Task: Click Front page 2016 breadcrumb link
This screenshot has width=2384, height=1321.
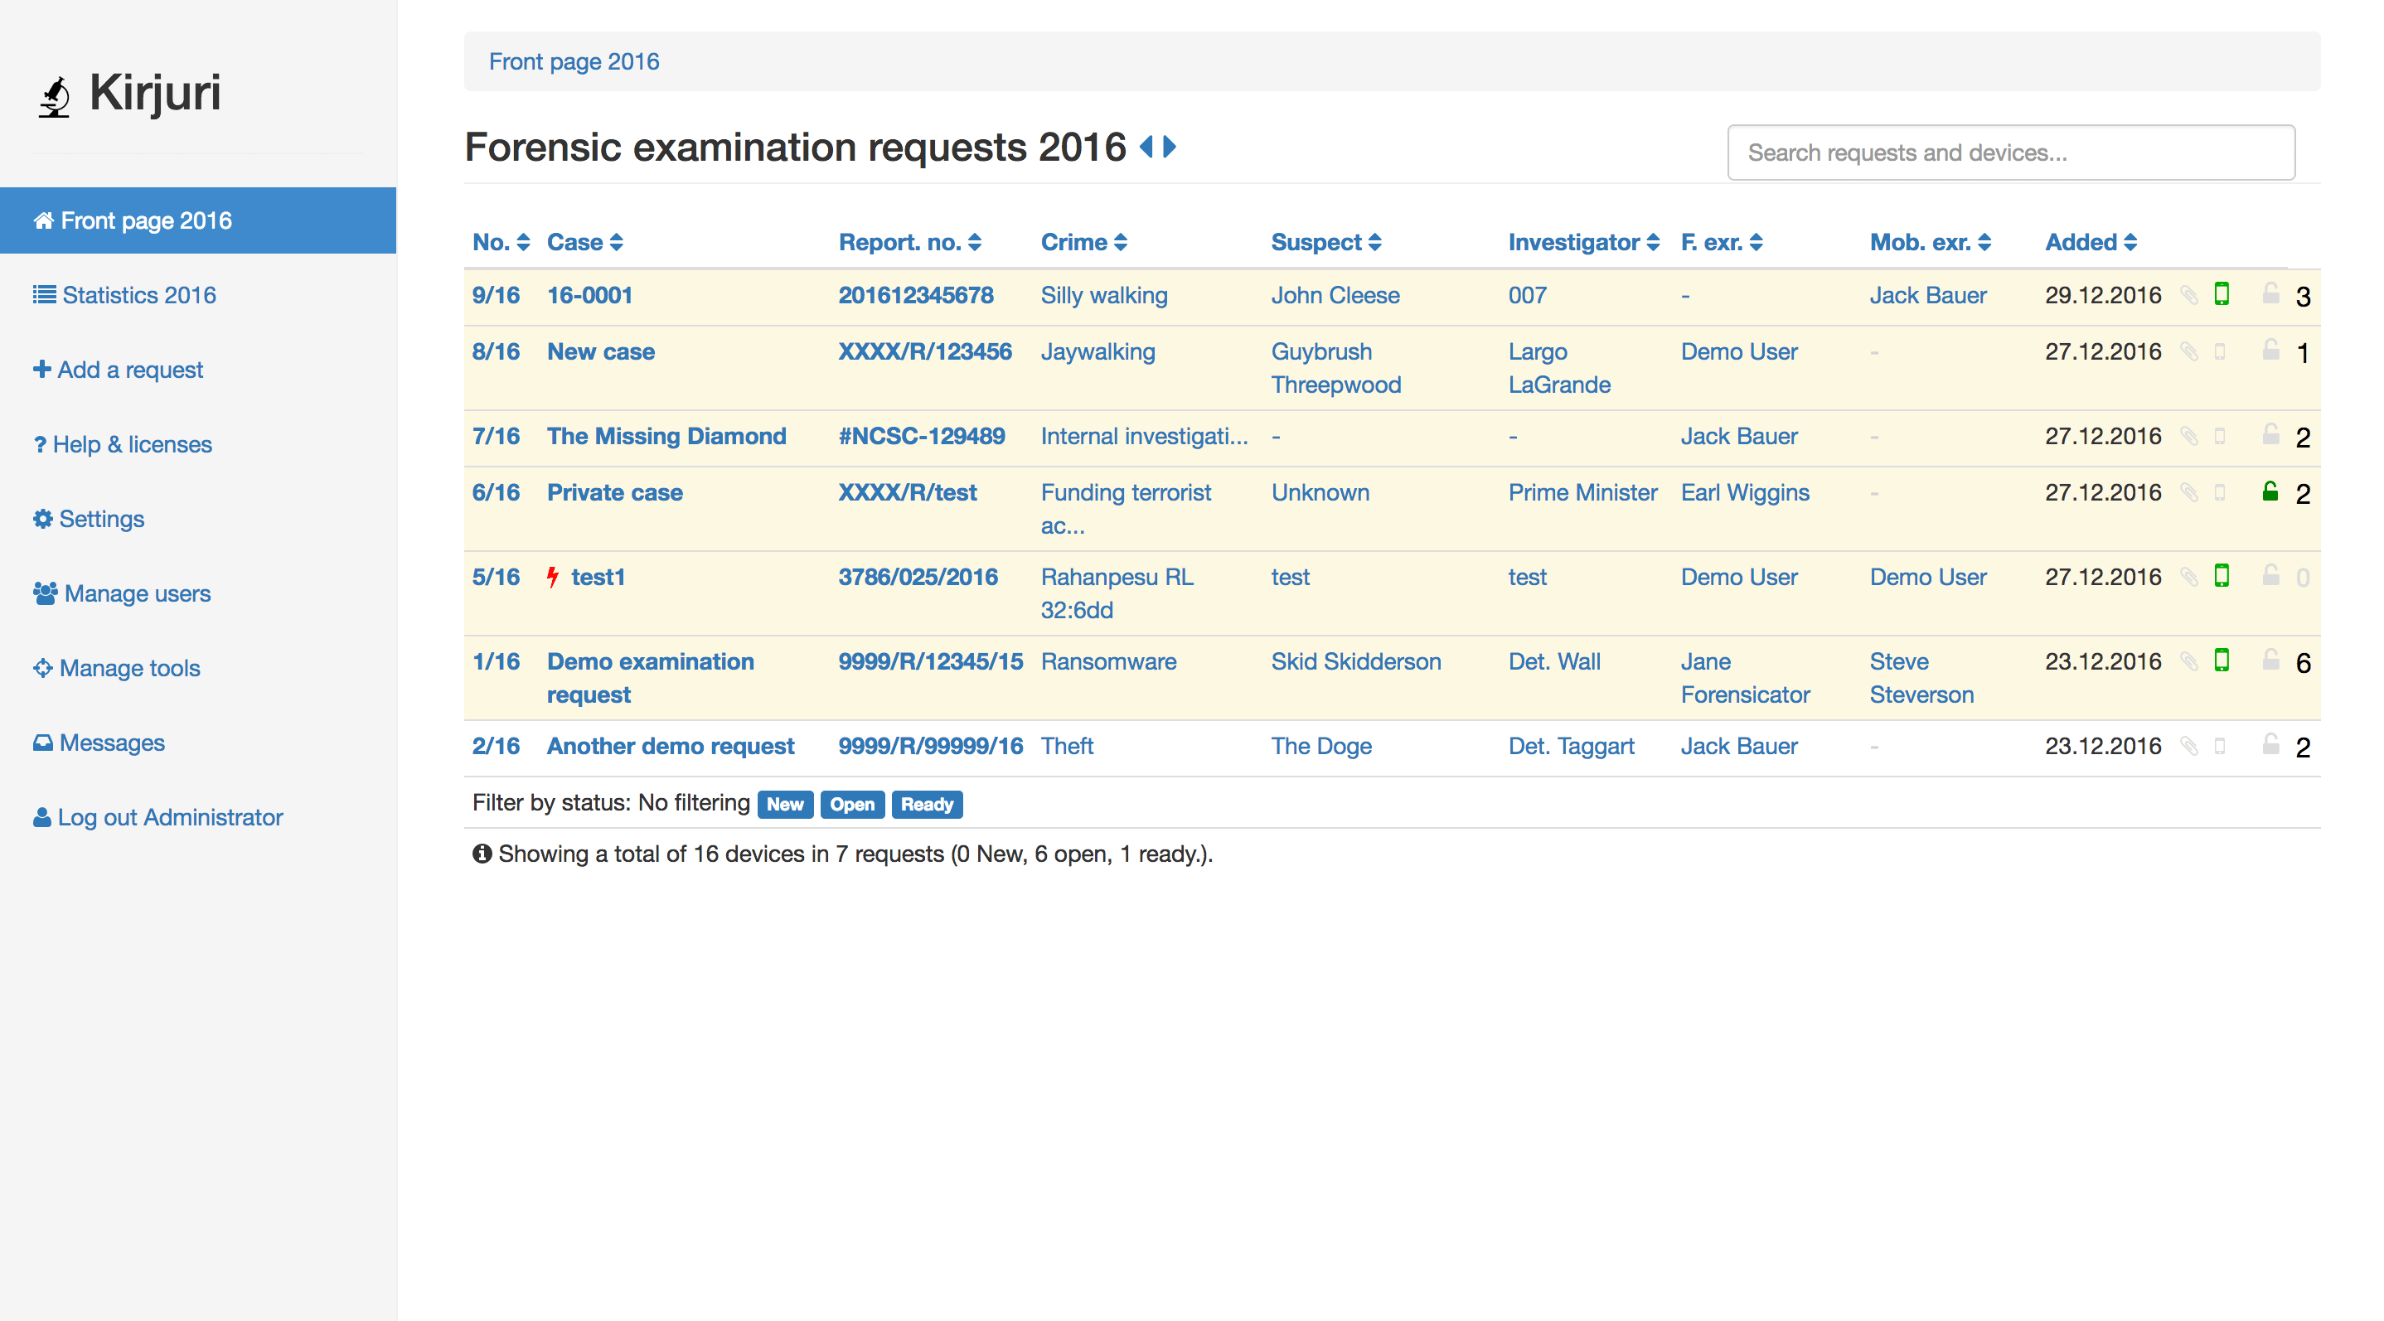Action: pos(574,62)
